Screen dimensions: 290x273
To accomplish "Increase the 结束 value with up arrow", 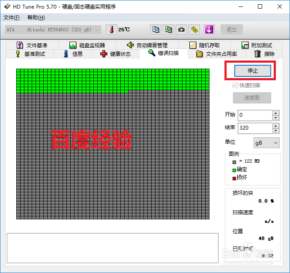I will tap(275, 126).
